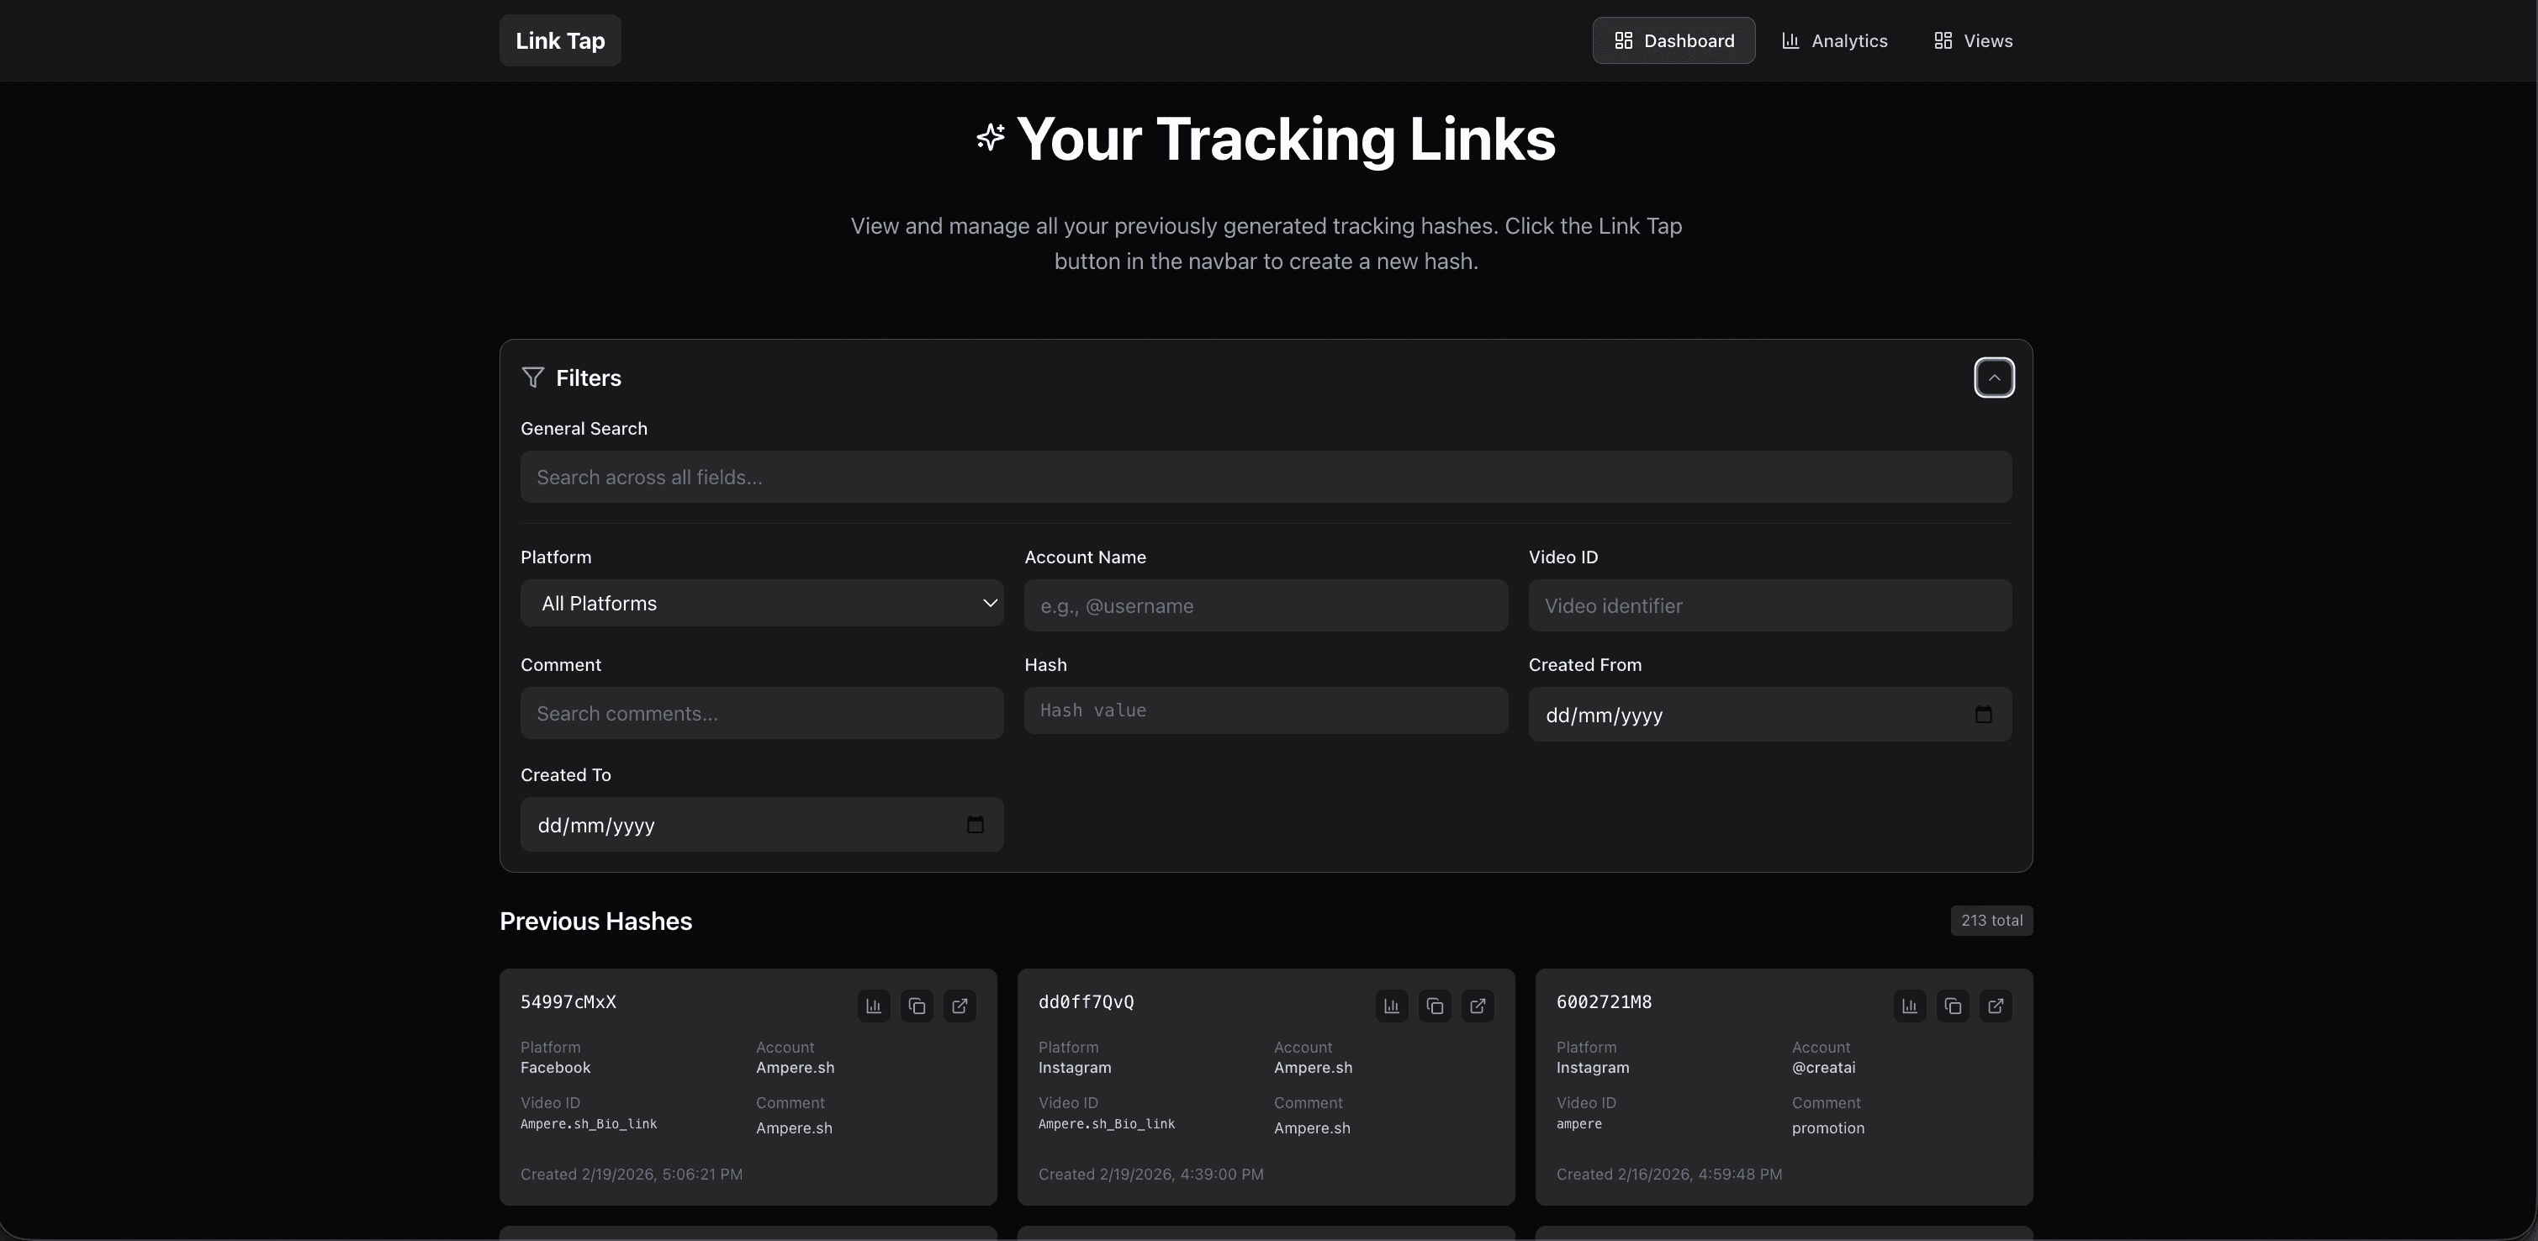The height and width of the screenshot is (1241, 2538).
Task: View analytics chart for dd0ff7QvQ
Action: (x=1390, y=1006)
